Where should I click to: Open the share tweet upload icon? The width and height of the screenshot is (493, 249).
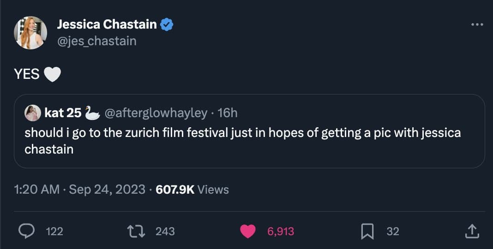(x=471, y=231)
